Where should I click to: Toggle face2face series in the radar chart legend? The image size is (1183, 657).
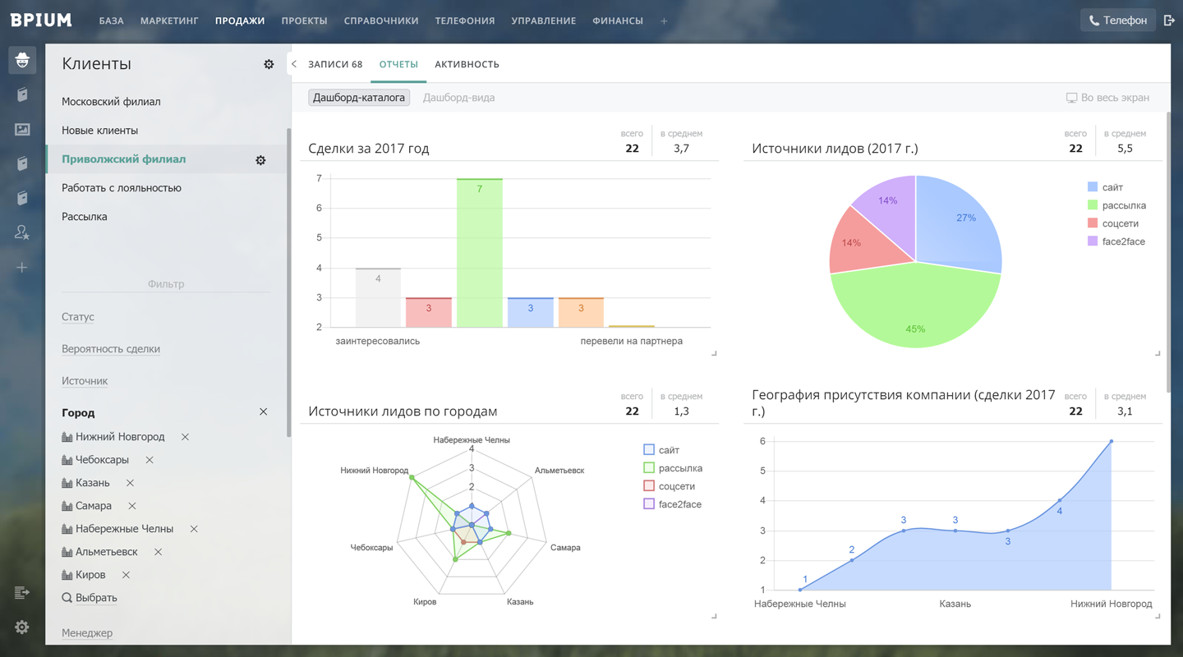coord(672,504)
